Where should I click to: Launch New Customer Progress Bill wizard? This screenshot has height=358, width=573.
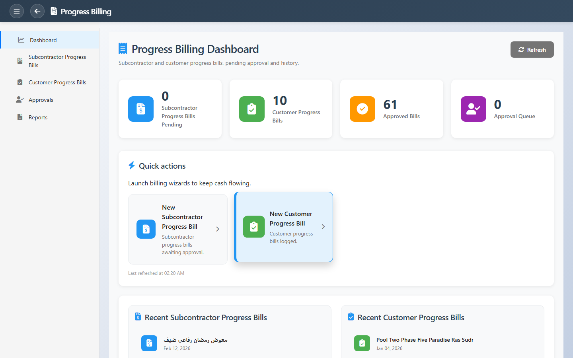point(283,227)
